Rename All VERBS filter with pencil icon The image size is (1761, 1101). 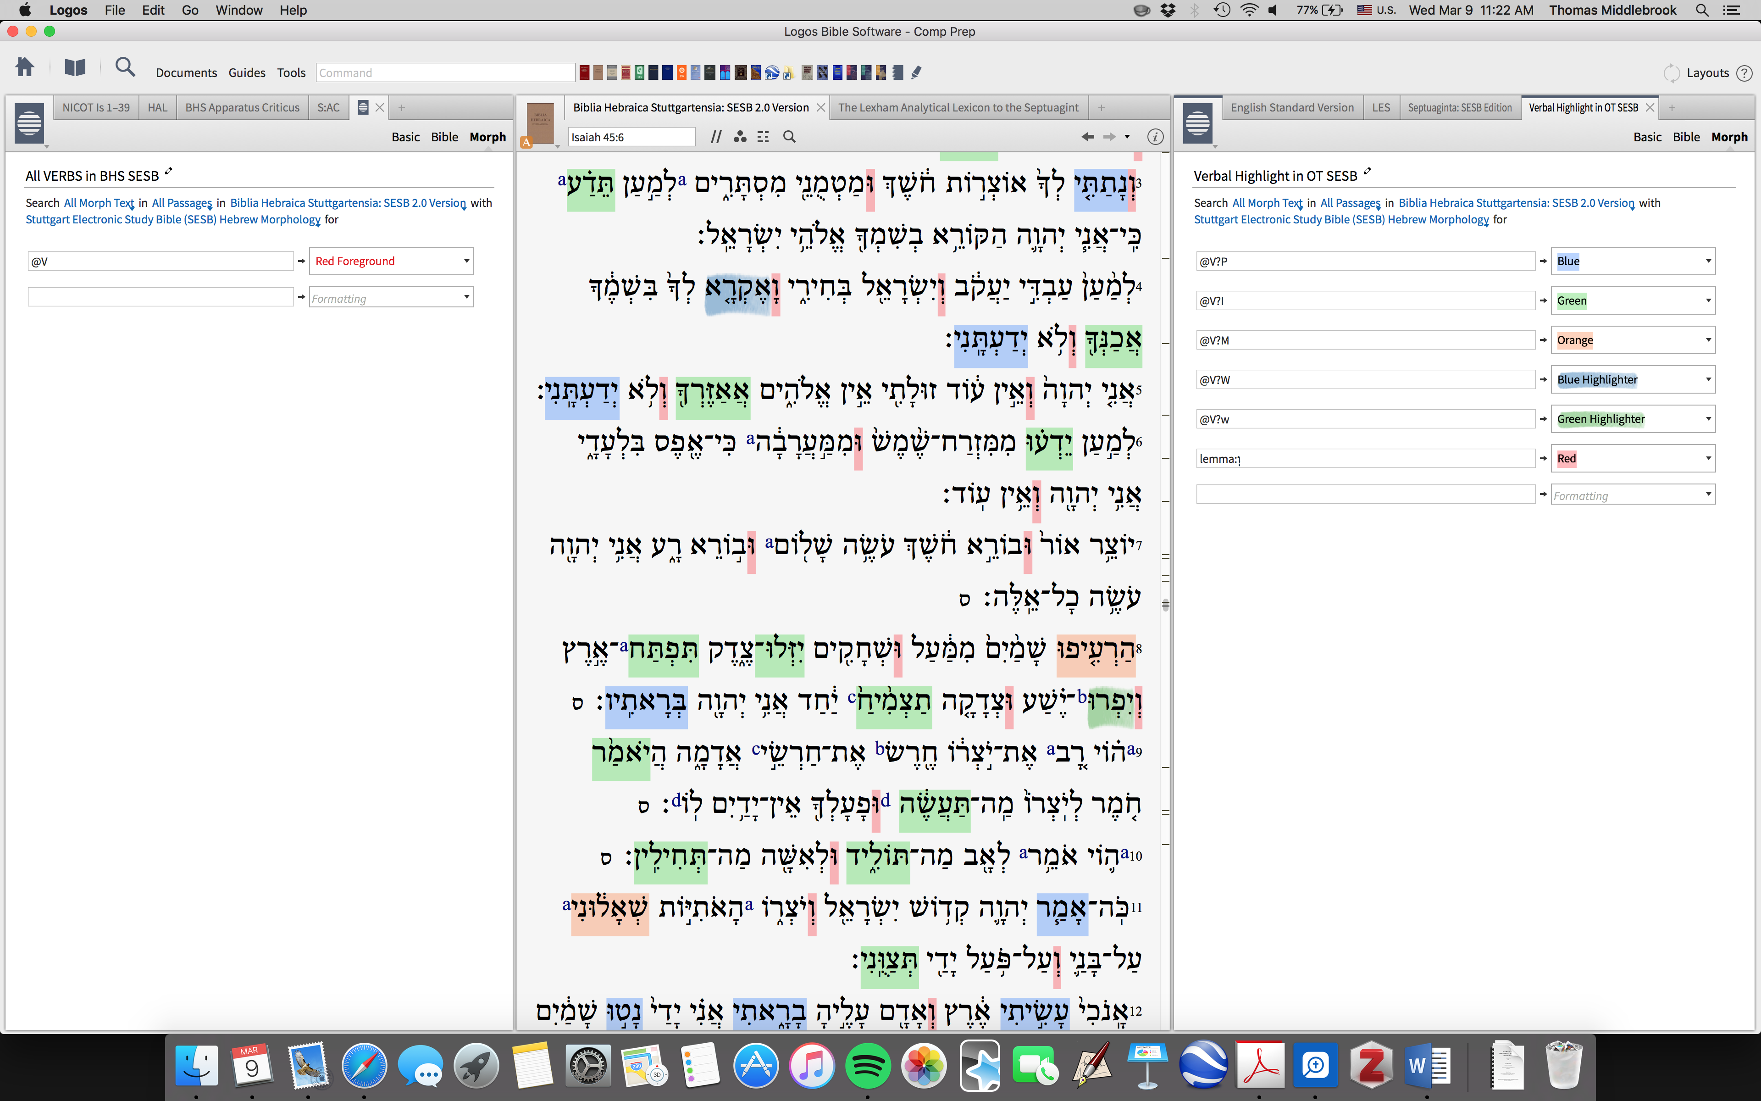[x=169, y=172]
